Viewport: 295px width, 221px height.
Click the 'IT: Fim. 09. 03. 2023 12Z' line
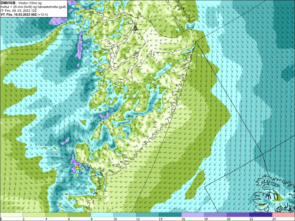(x=19, y=11)
